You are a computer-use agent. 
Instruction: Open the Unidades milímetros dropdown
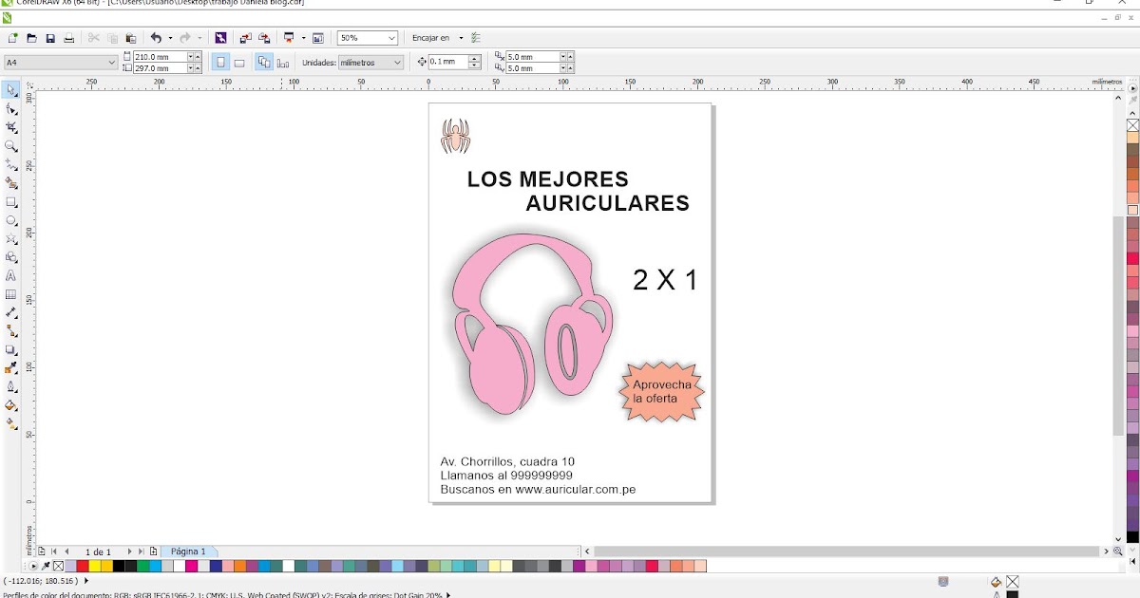pyautogui.click(x=398, y=62)
